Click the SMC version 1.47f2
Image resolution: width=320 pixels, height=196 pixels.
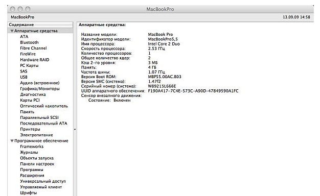tap(154, 82)
